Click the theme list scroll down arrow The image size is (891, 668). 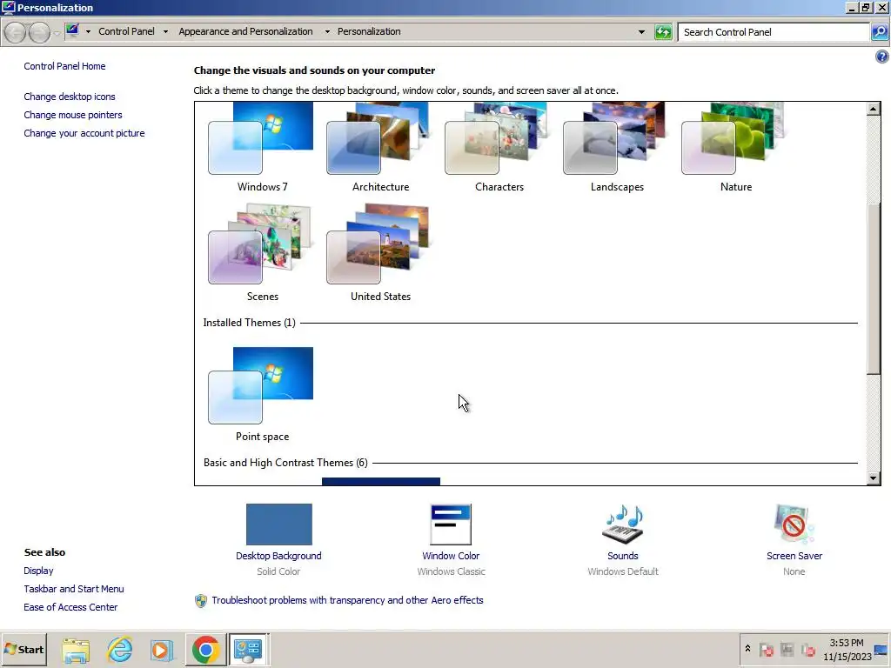click(874, 478)
